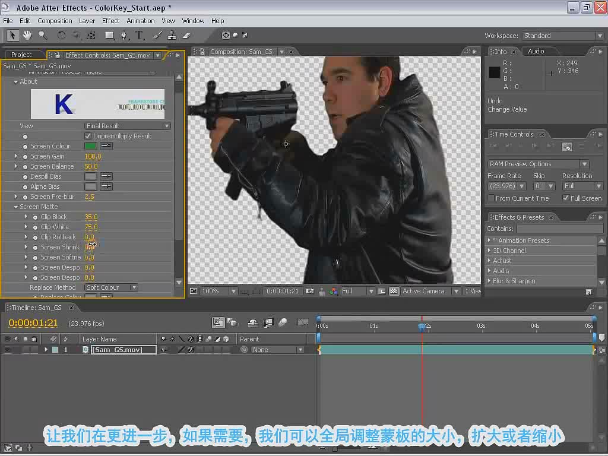608x456 pixels.
Task: Select the Hand tool in toolbar
Action: pos(27,35)
